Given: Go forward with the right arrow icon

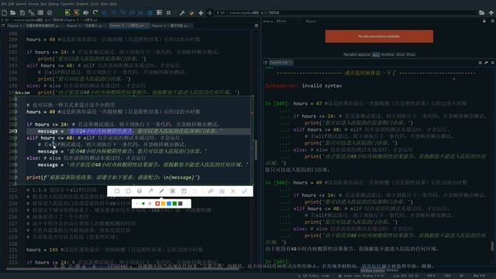Looking at the screenshot, I should 209,12.
